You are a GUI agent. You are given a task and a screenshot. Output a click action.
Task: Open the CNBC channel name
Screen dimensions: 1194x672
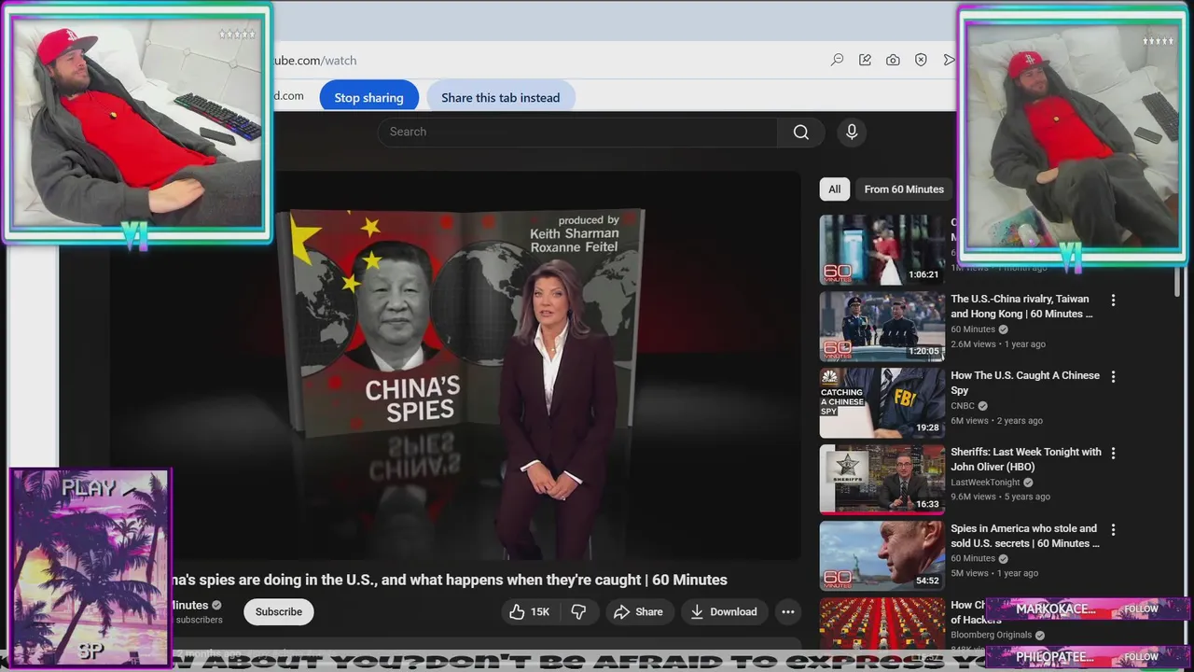[963, 406]
